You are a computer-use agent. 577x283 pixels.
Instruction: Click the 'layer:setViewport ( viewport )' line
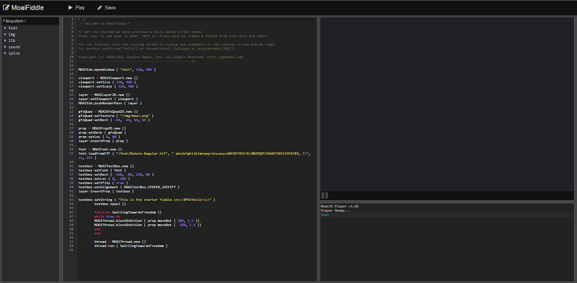tap(108, 99)
